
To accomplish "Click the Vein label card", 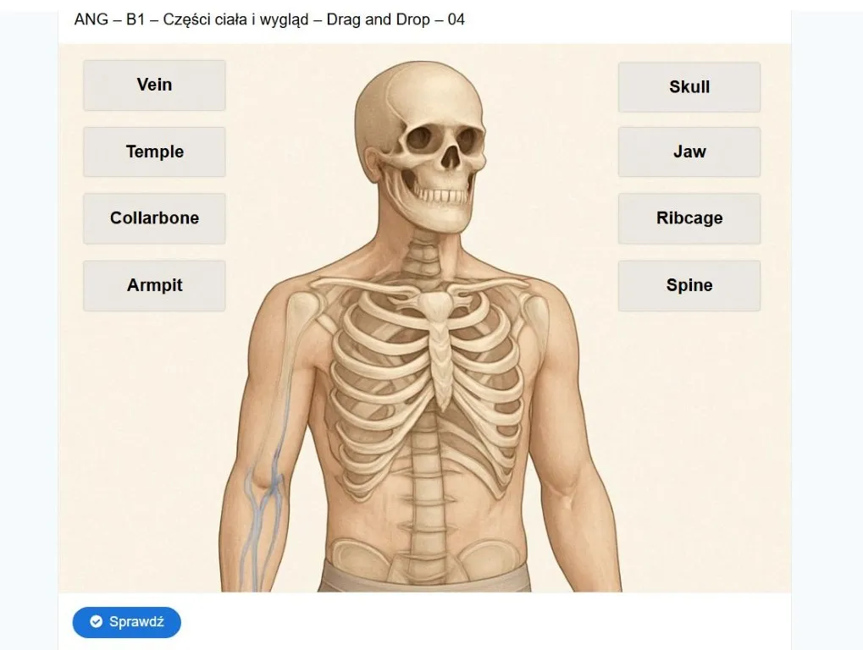I will point(154,85).
